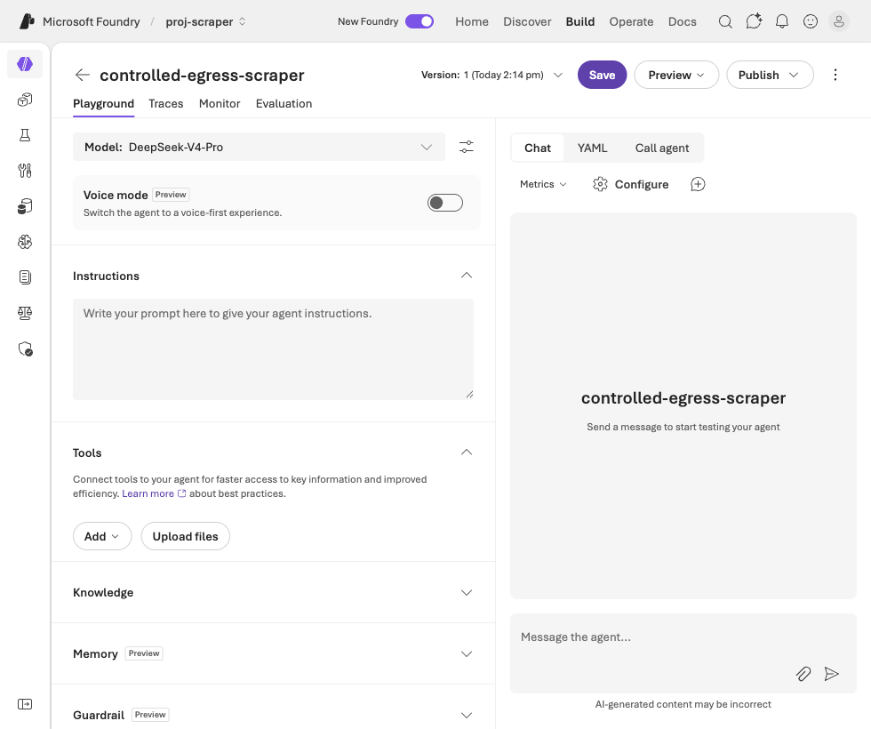Viewport: 871px width, 729px height.
Task: Click the purple Save button
Action: pos(603,75)
